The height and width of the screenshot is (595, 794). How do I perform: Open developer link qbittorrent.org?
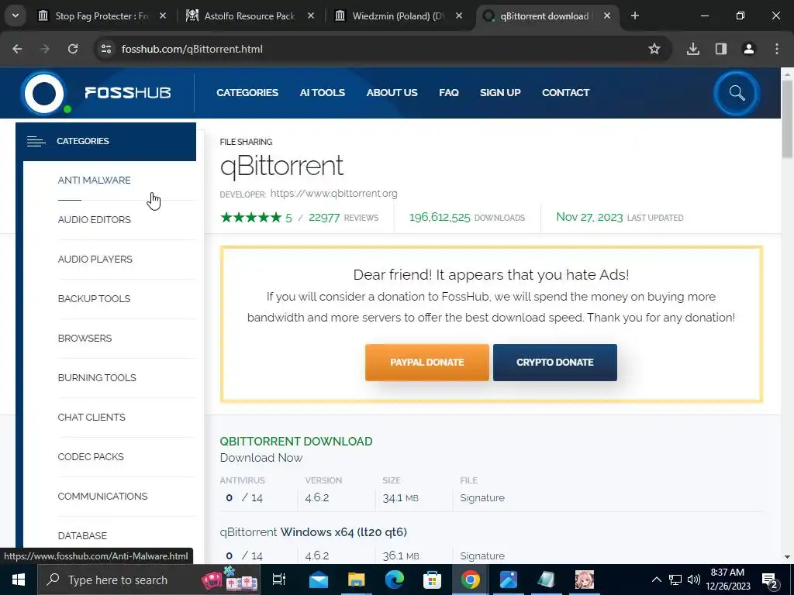click(333, 193)
